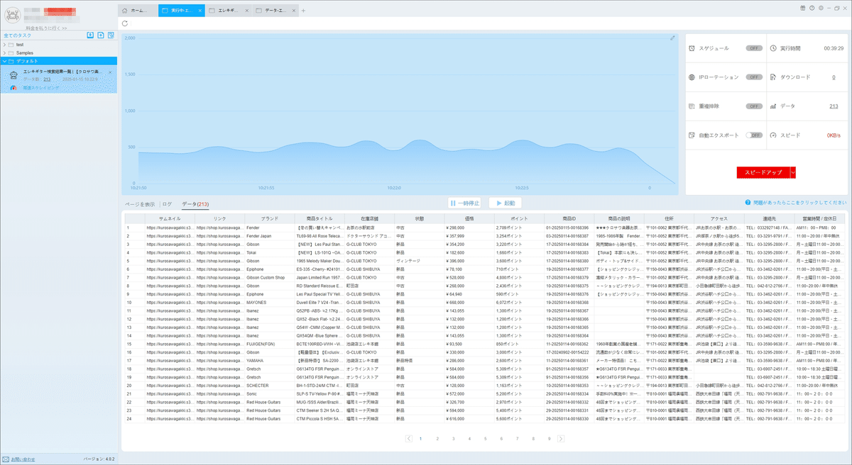Go to previous page with left arrow
Viewport: 852px width, 465px height.
click(409, 439)
